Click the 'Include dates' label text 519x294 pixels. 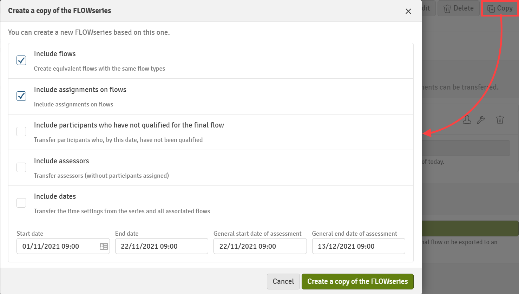55,196
